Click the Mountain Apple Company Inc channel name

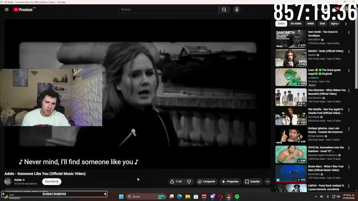(323, 155)
